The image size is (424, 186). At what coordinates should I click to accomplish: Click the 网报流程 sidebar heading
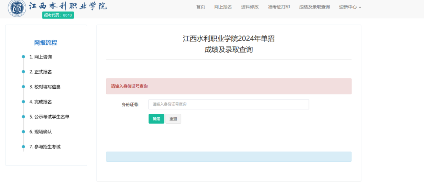tap(46, 43)
